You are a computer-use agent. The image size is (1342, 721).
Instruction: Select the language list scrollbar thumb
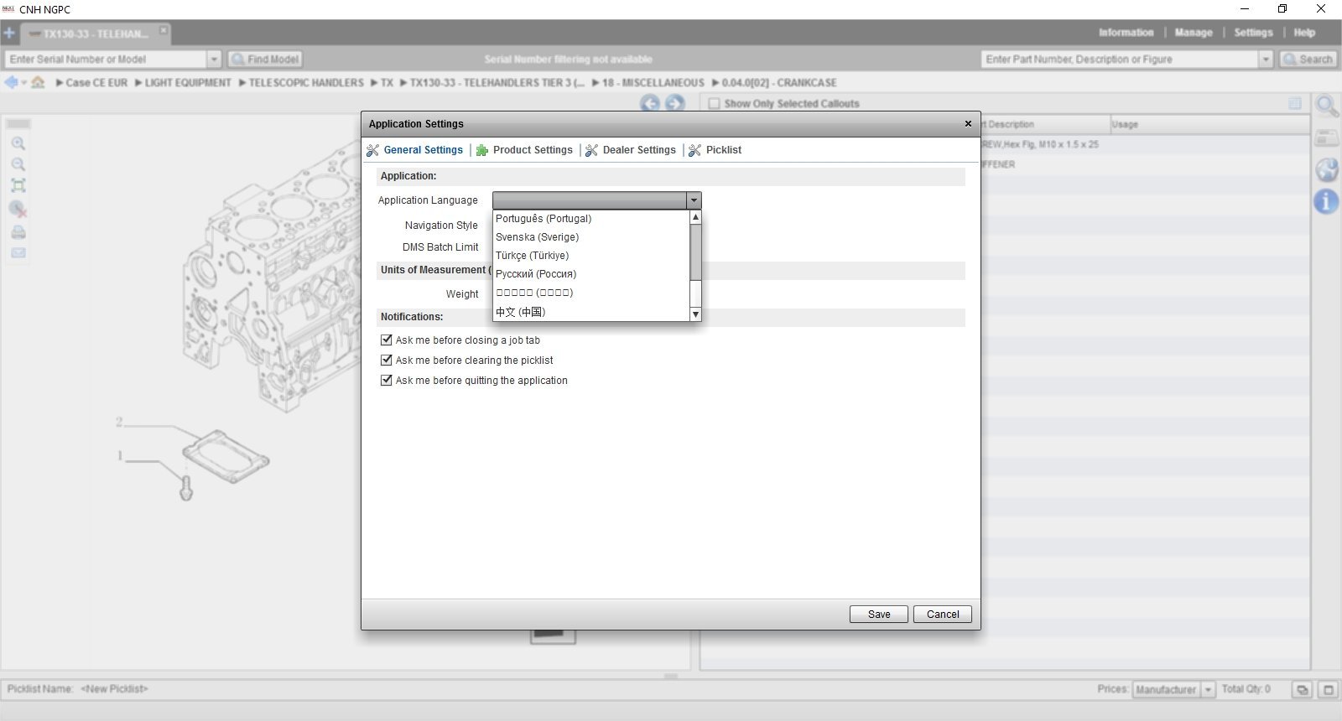point(695,252)
